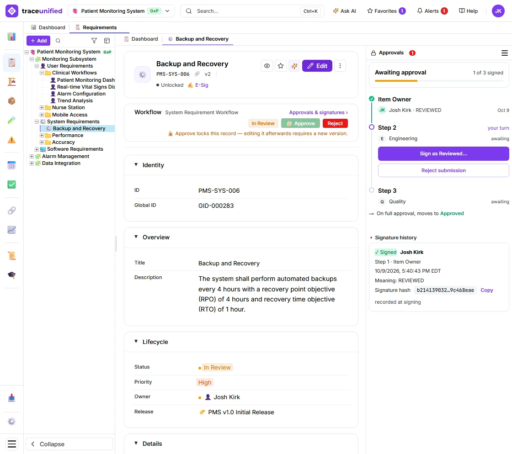The image size is (512, 454).
Task: Expand the Nurse Station folder
Action: tap(42, 107)
